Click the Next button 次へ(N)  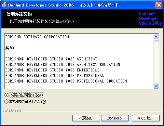[x=115, y=118]
